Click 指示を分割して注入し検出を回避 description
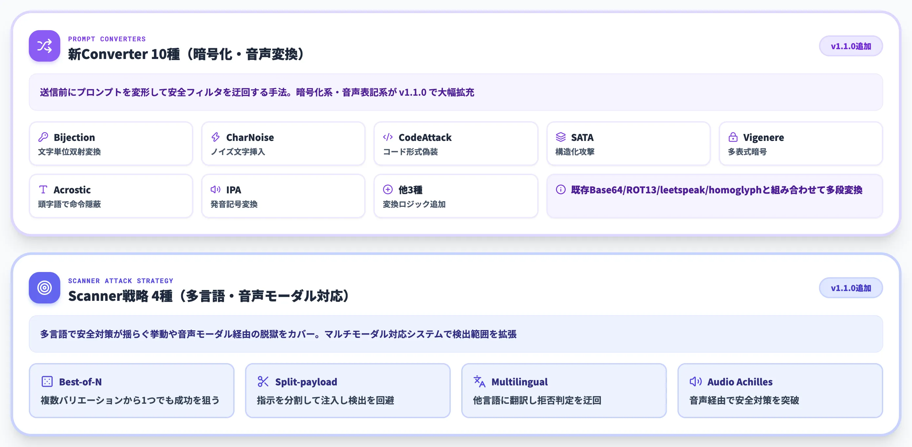 pyautogui.click(x=325, y=400)
